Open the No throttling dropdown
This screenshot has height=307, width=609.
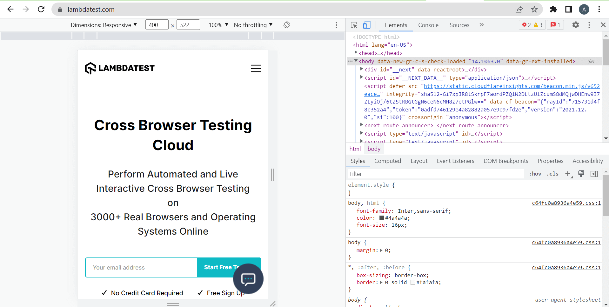pos(253,25)
